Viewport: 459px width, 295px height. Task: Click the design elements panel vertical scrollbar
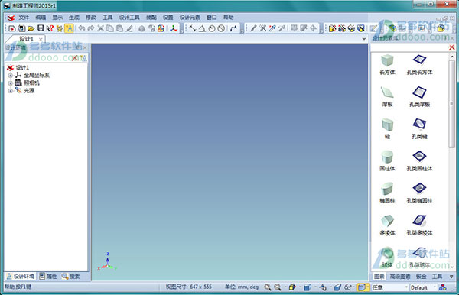pos(452,161)
